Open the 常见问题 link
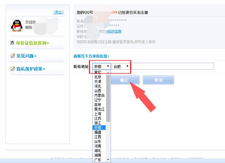The width and height of the screenshot is (225, 163). point(27,56)
